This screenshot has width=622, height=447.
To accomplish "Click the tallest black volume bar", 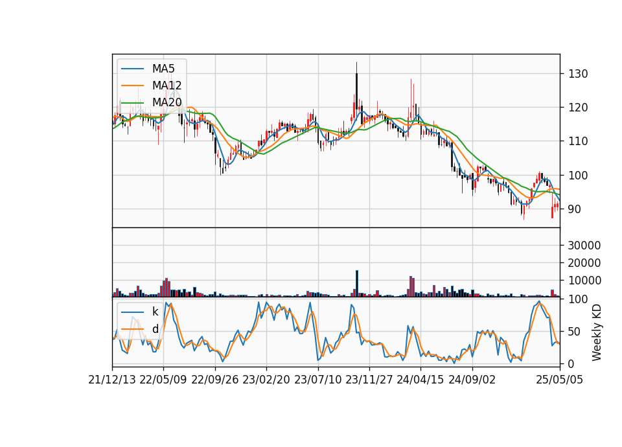I will 356,284.
